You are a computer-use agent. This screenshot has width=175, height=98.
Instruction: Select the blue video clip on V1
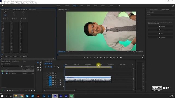88,77
